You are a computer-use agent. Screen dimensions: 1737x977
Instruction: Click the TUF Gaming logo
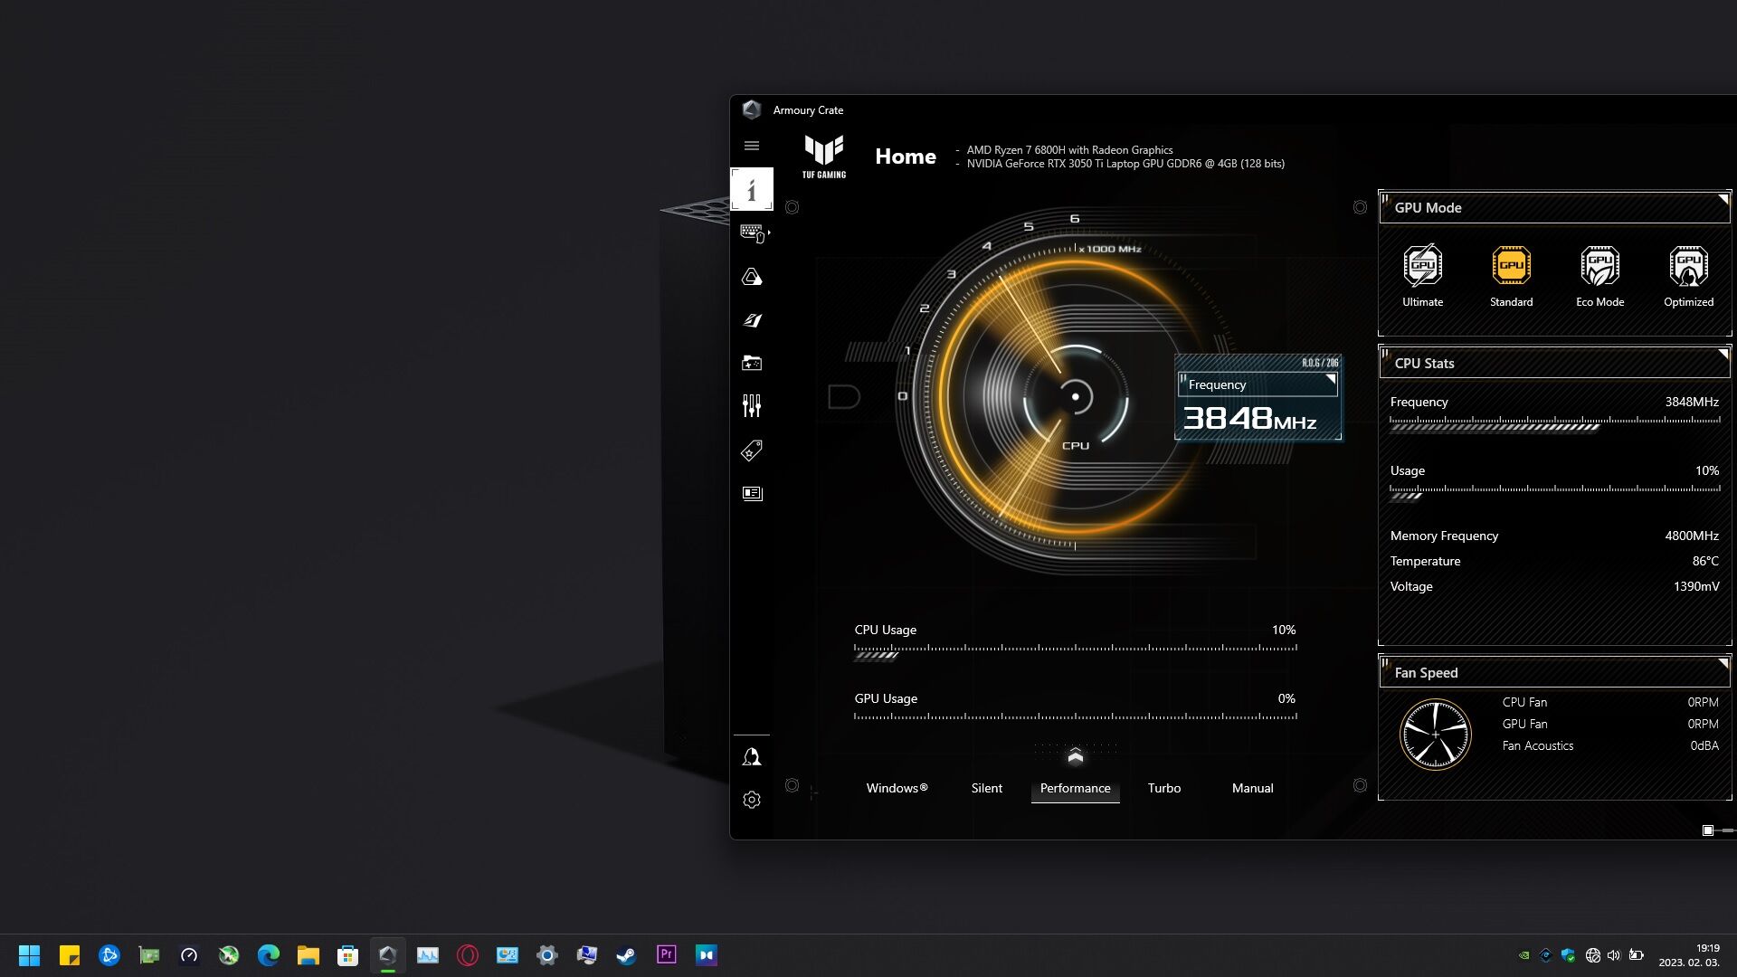tap(824, 157)
